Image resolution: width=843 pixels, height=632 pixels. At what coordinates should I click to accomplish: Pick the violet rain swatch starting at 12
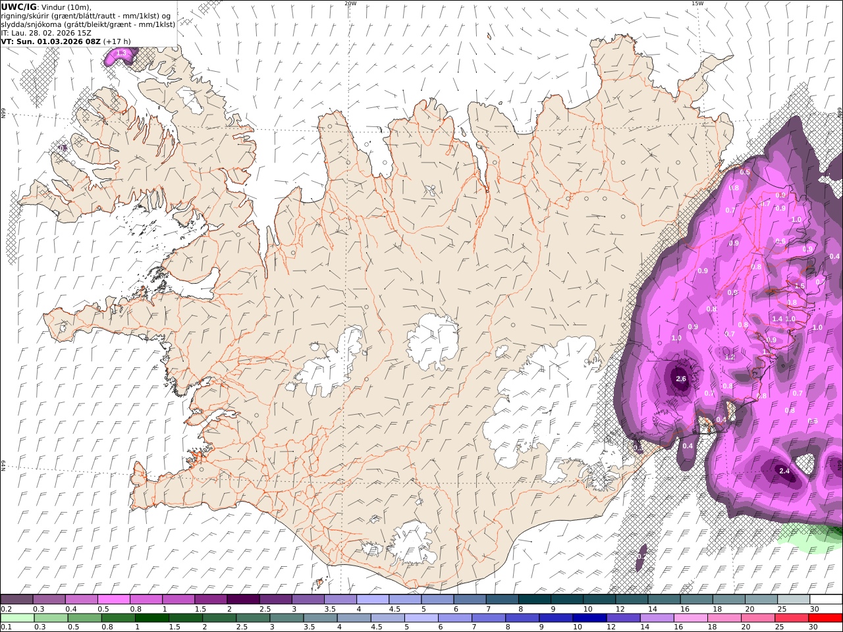pos(623,618)
